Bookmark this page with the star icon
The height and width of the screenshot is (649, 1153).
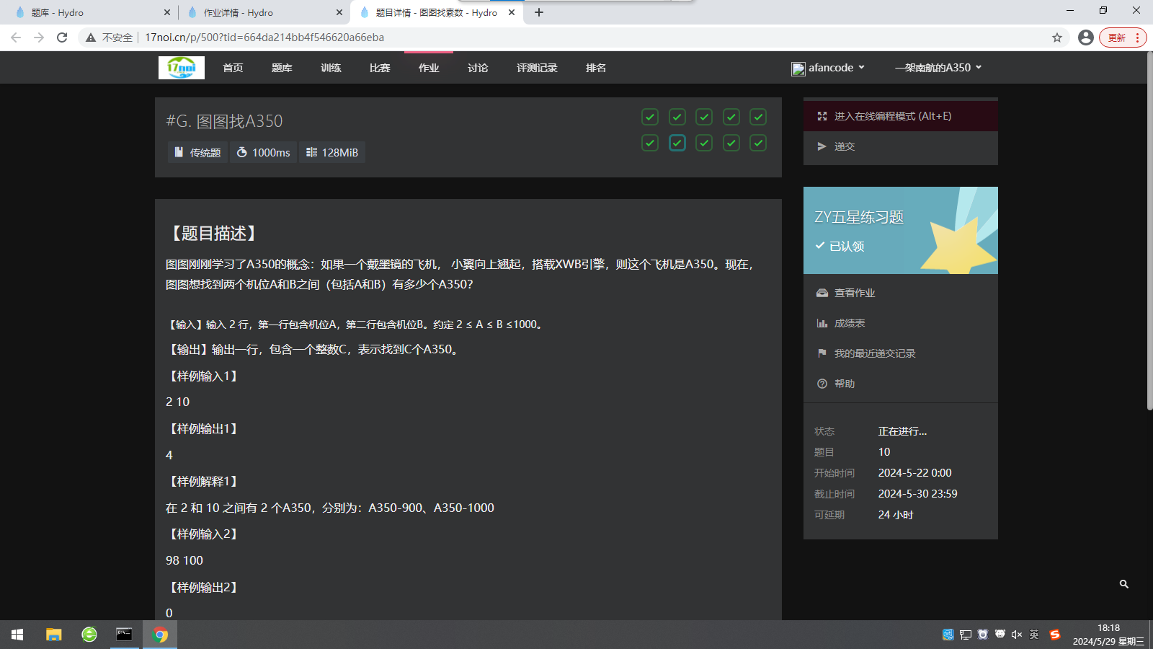pyautogui.click(x=1057, y=37)
